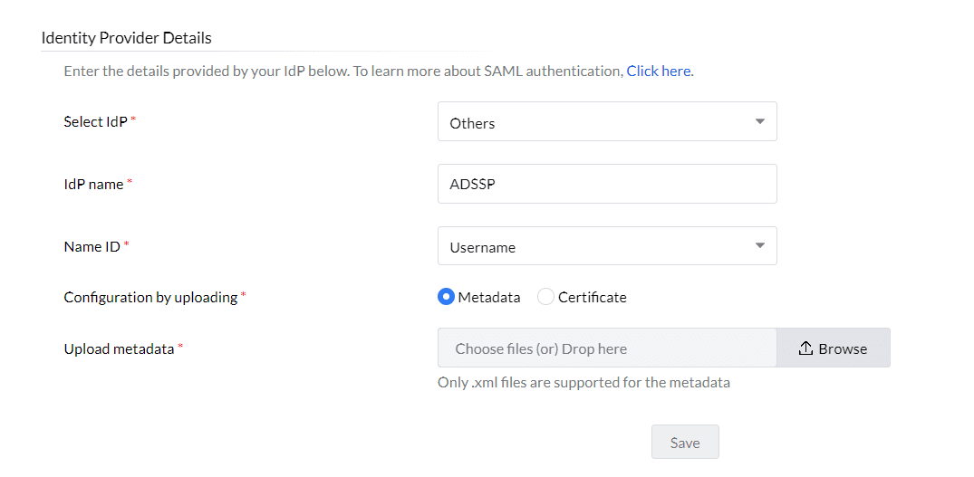Image resolution: width=974 pixels, height=477 pixels.
Task: Click the 'Select IdP' field label
Action: pos(95,121)
